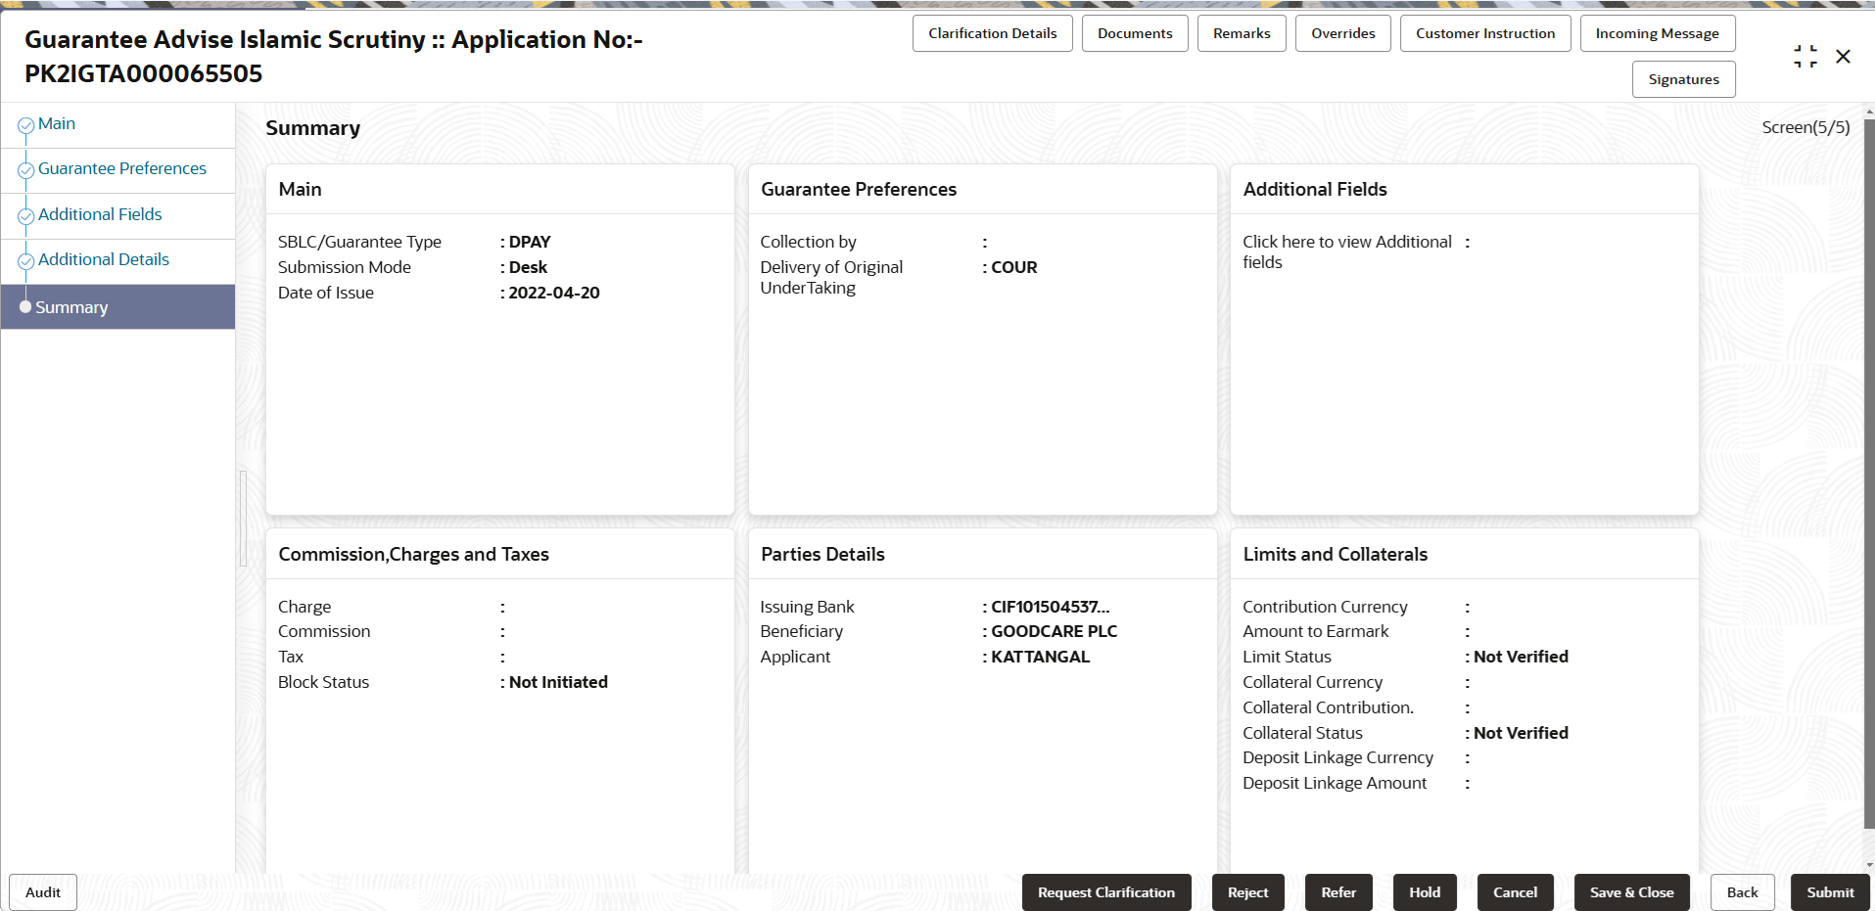The height and width of the screenshot is (911, 1875).
Task: Go Back to the previous screen
Action: (x=1743, y=892)
